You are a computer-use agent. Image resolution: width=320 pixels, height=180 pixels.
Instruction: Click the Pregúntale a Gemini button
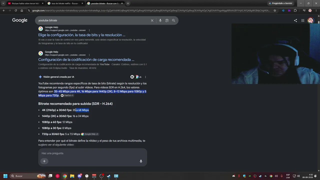coord(281,3)
